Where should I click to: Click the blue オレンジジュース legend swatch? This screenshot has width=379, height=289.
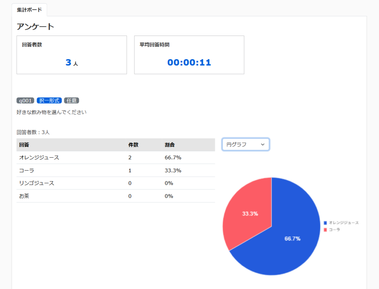(x=325, y=223)
